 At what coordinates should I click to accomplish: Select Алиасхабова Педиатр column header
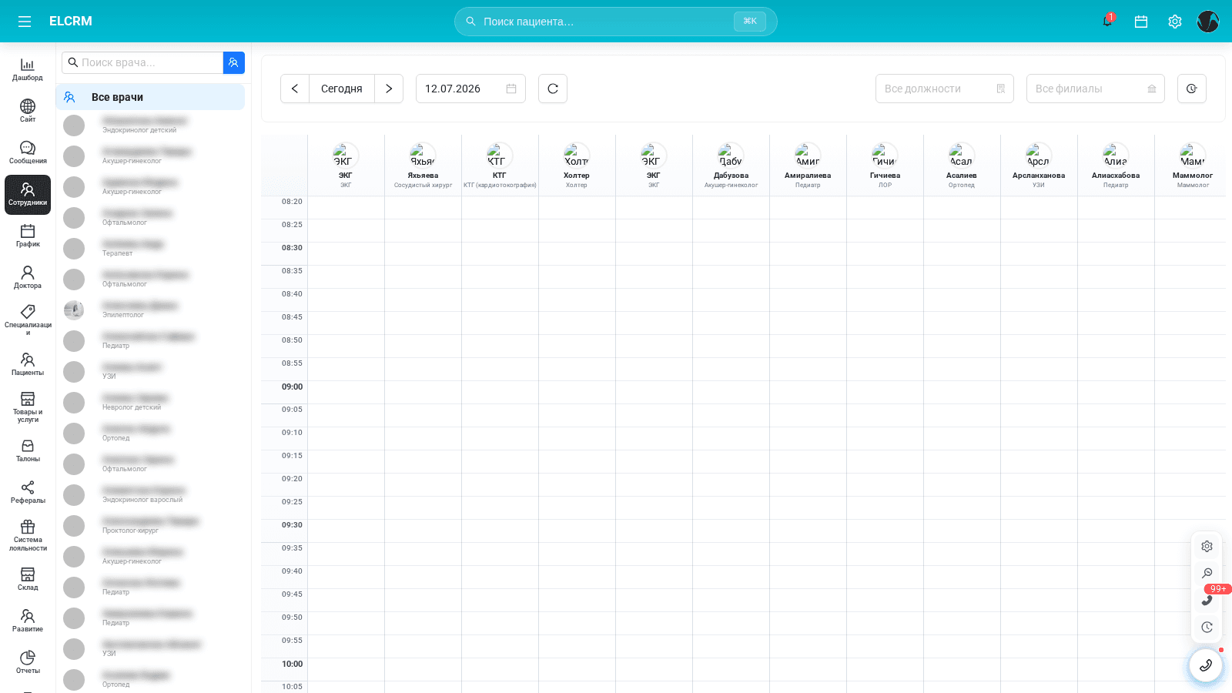click(1116, 166)
